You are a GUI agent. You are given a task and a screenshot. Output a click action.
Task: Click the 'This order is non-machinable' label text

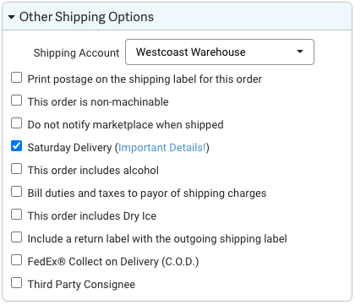98,101
